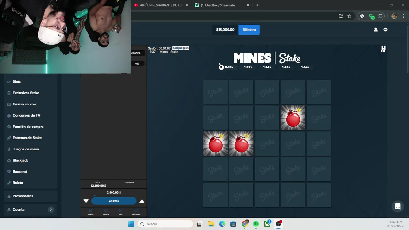Click the OBS Studio taskbar icon
Screen dimensions: 409x230
pyautogui.click(x=279, y=224)
